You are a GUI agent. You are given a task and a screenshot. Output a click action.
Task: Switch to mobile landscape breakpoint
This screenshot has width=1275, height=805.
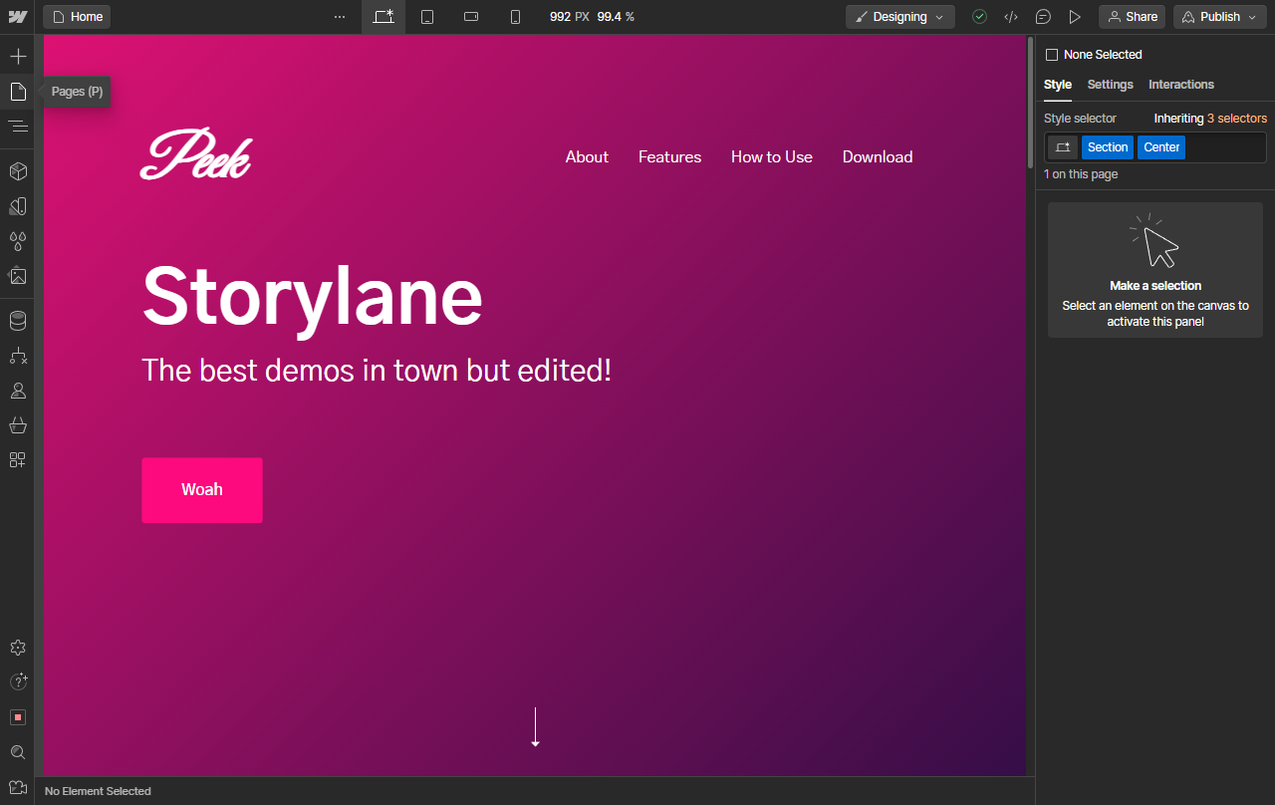coord(471,17)
